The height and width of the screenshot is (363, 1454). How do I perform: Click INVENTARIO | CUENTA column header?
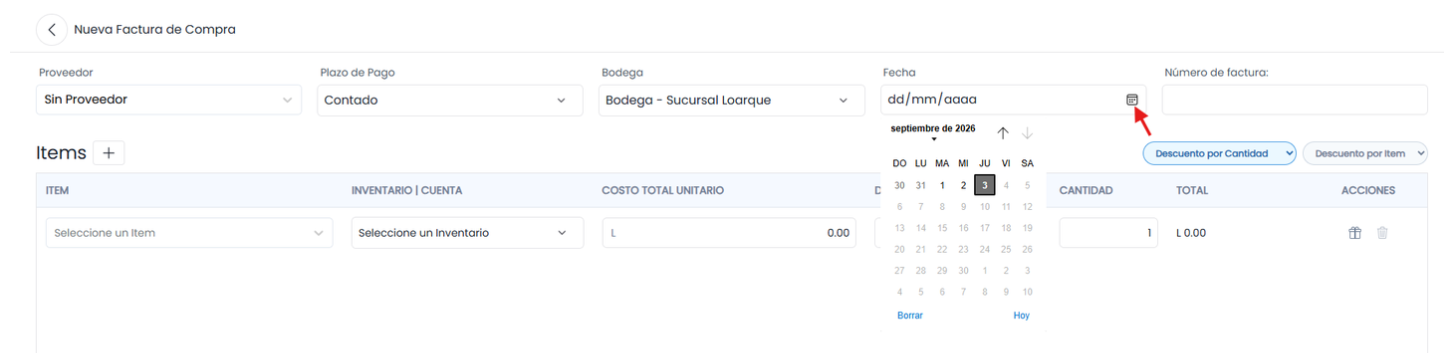coord(406,191)
